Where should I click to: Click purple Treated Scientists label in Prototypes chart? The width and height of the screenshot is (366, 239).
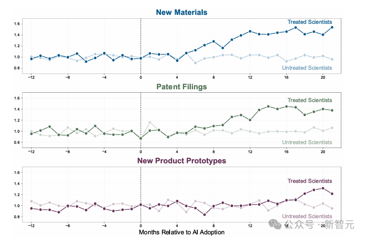tap(309, 181)
